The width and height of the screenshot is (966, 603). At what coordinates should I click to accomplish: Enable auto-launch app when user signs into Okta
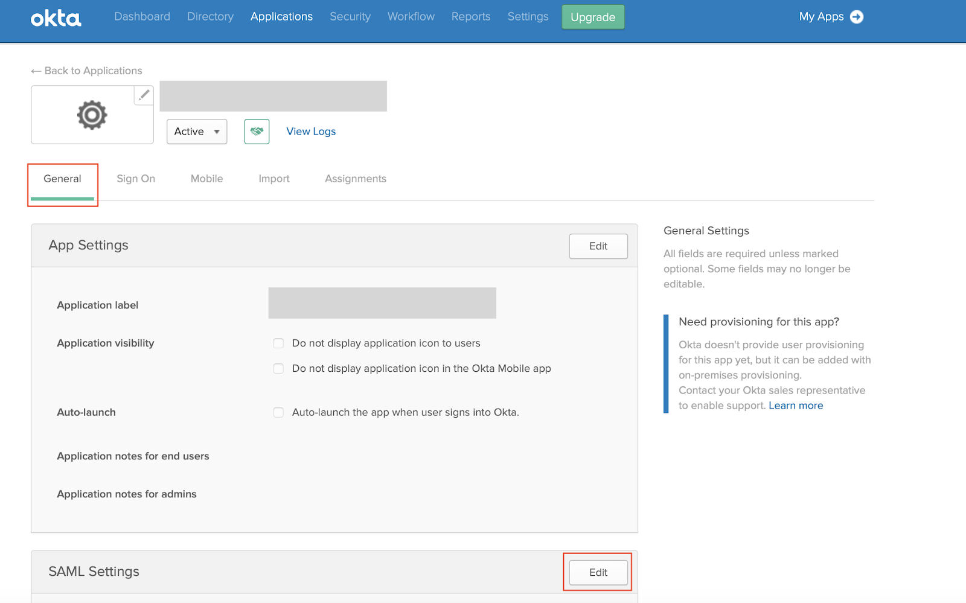[278, 412]
